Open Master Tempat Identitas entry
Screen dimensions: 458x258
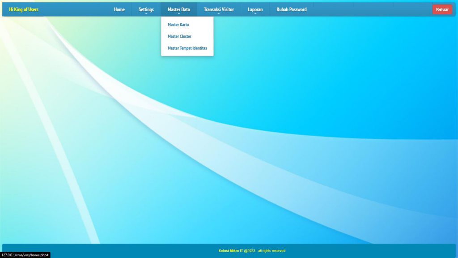(x=187, y=48)
